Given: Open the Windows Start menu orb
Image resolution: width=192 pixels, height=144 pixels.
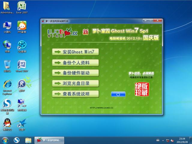Looking at the screenshot, I should pos(5,140).
